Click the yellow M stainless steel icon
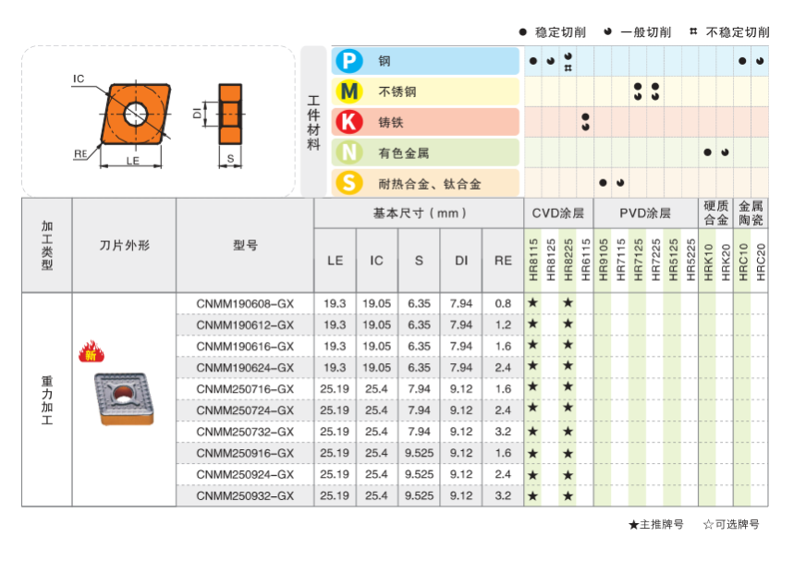The width and height of the screenshot is (794, 561). 349,91
